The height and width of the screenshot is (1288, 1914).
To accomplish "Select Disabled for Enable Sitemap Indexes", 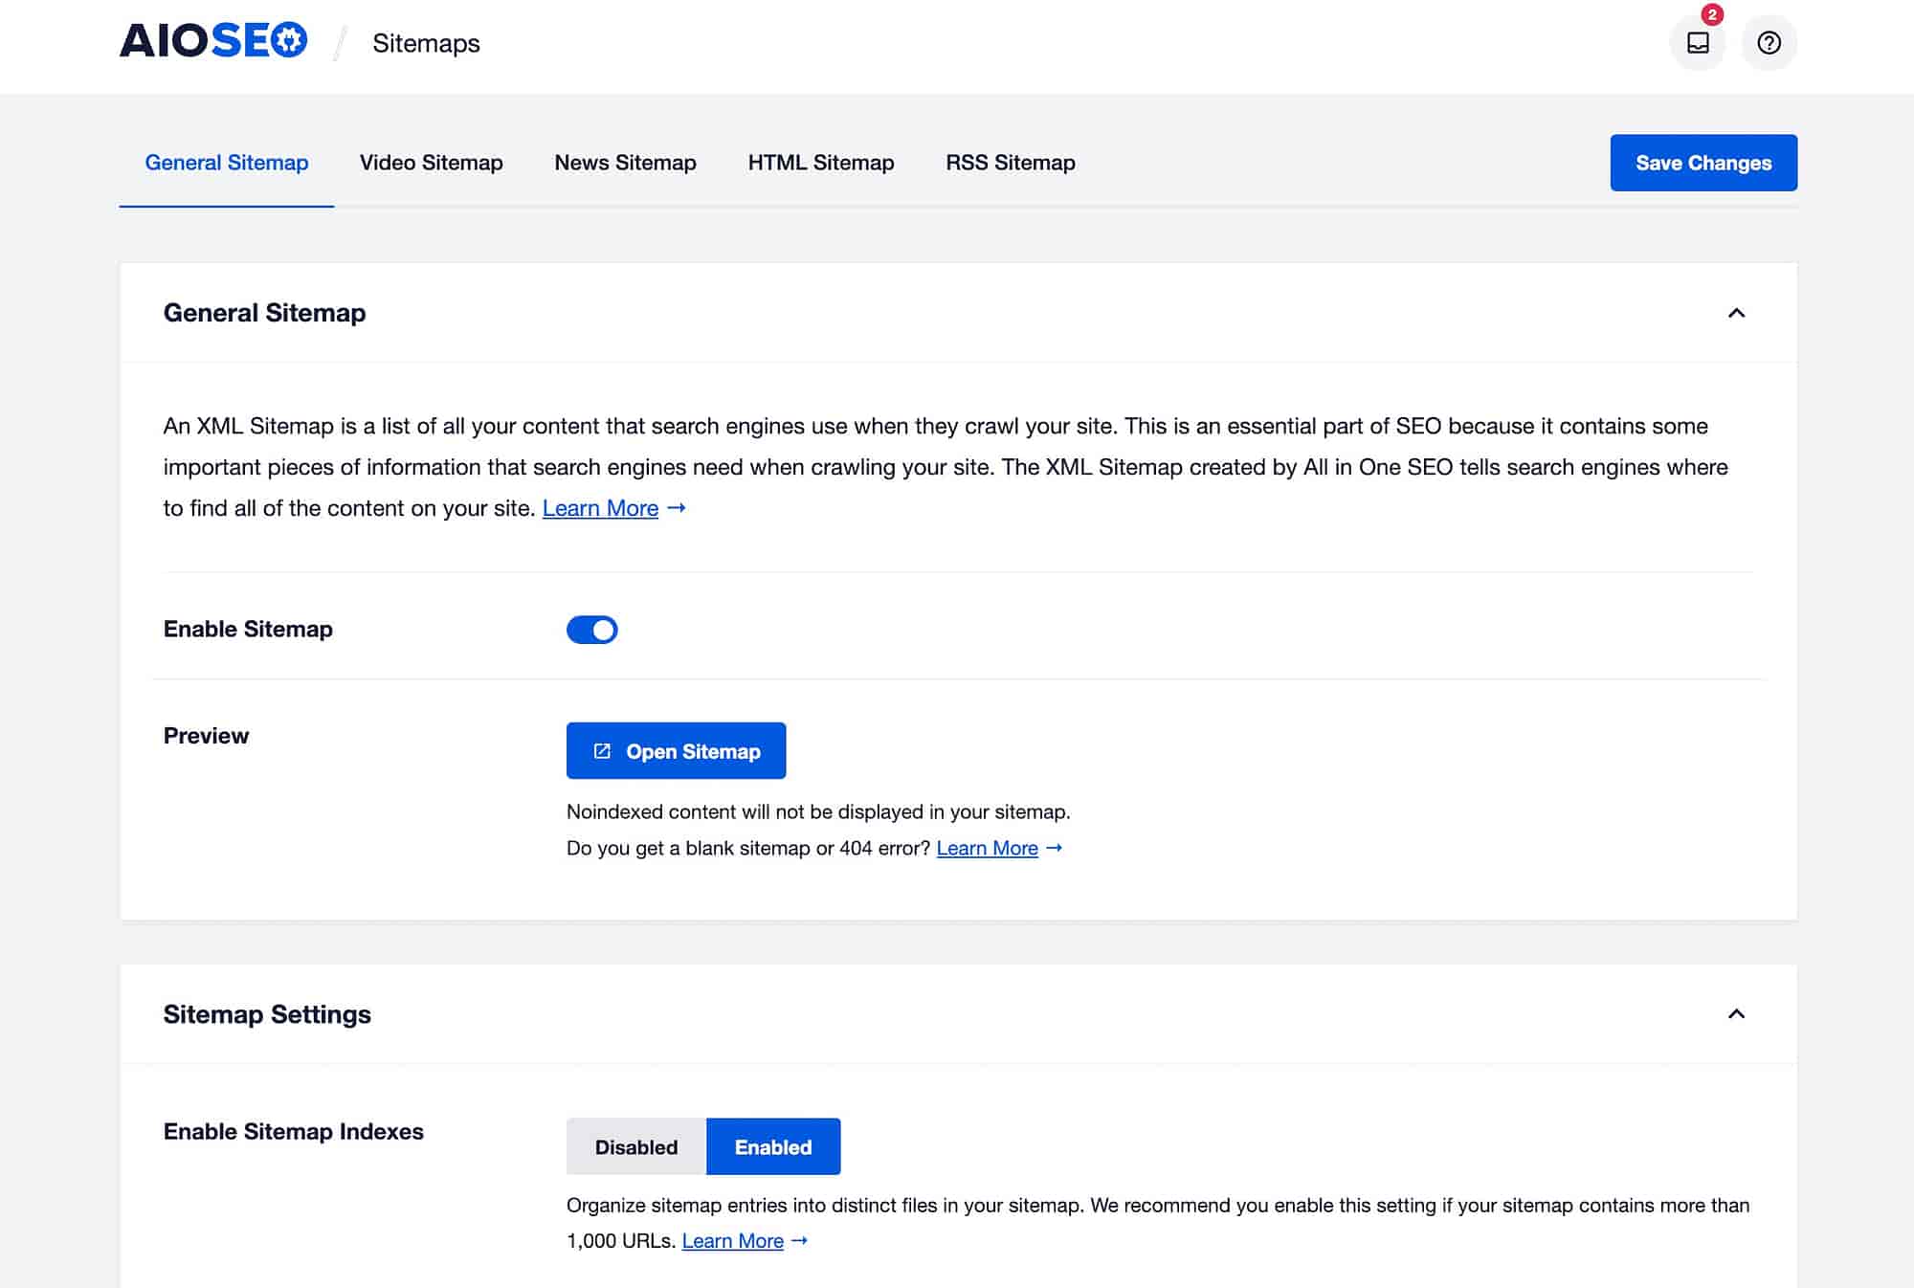I will [x=635, y=1145].
